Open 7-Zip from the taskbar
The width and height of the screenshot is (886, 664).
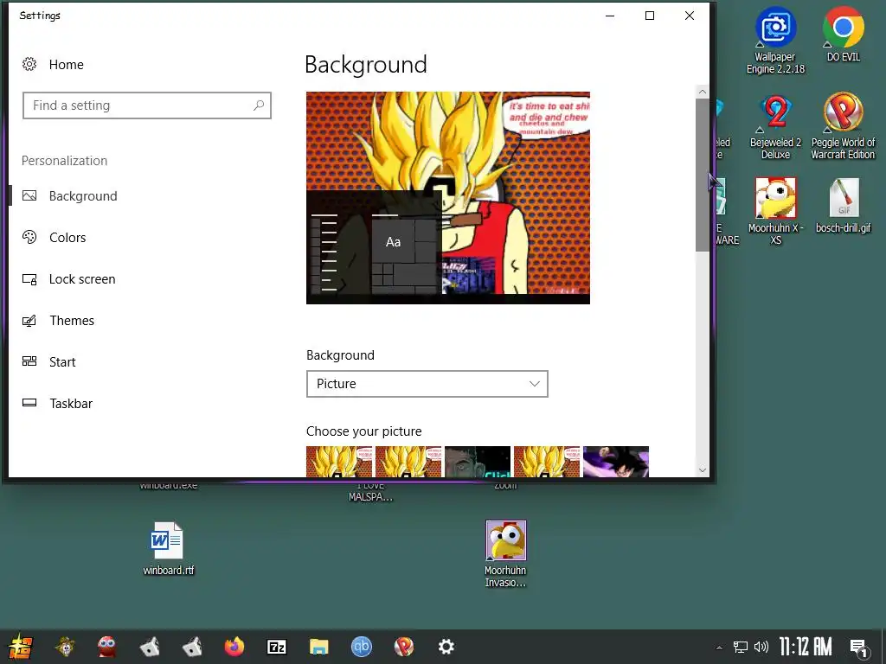pos(276,647)
